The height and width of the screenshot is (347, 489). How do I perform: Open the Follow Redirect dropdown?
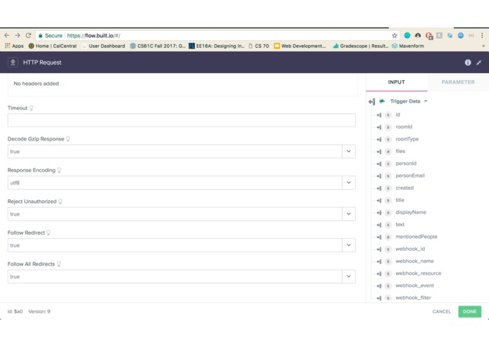pyautogui.click(x=349, y=245)
